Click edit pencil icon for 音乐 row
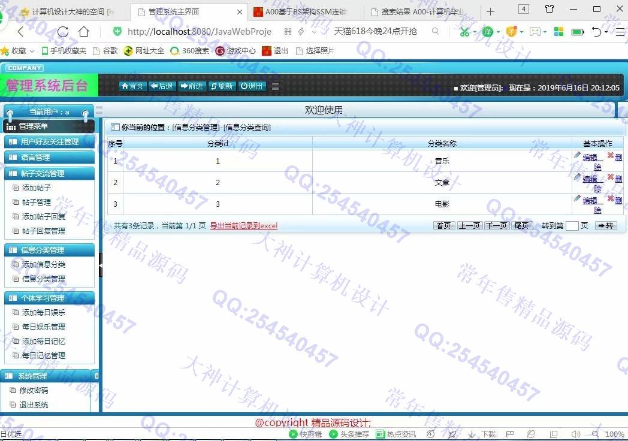628x441 pixels. click(x=578, y=156)
